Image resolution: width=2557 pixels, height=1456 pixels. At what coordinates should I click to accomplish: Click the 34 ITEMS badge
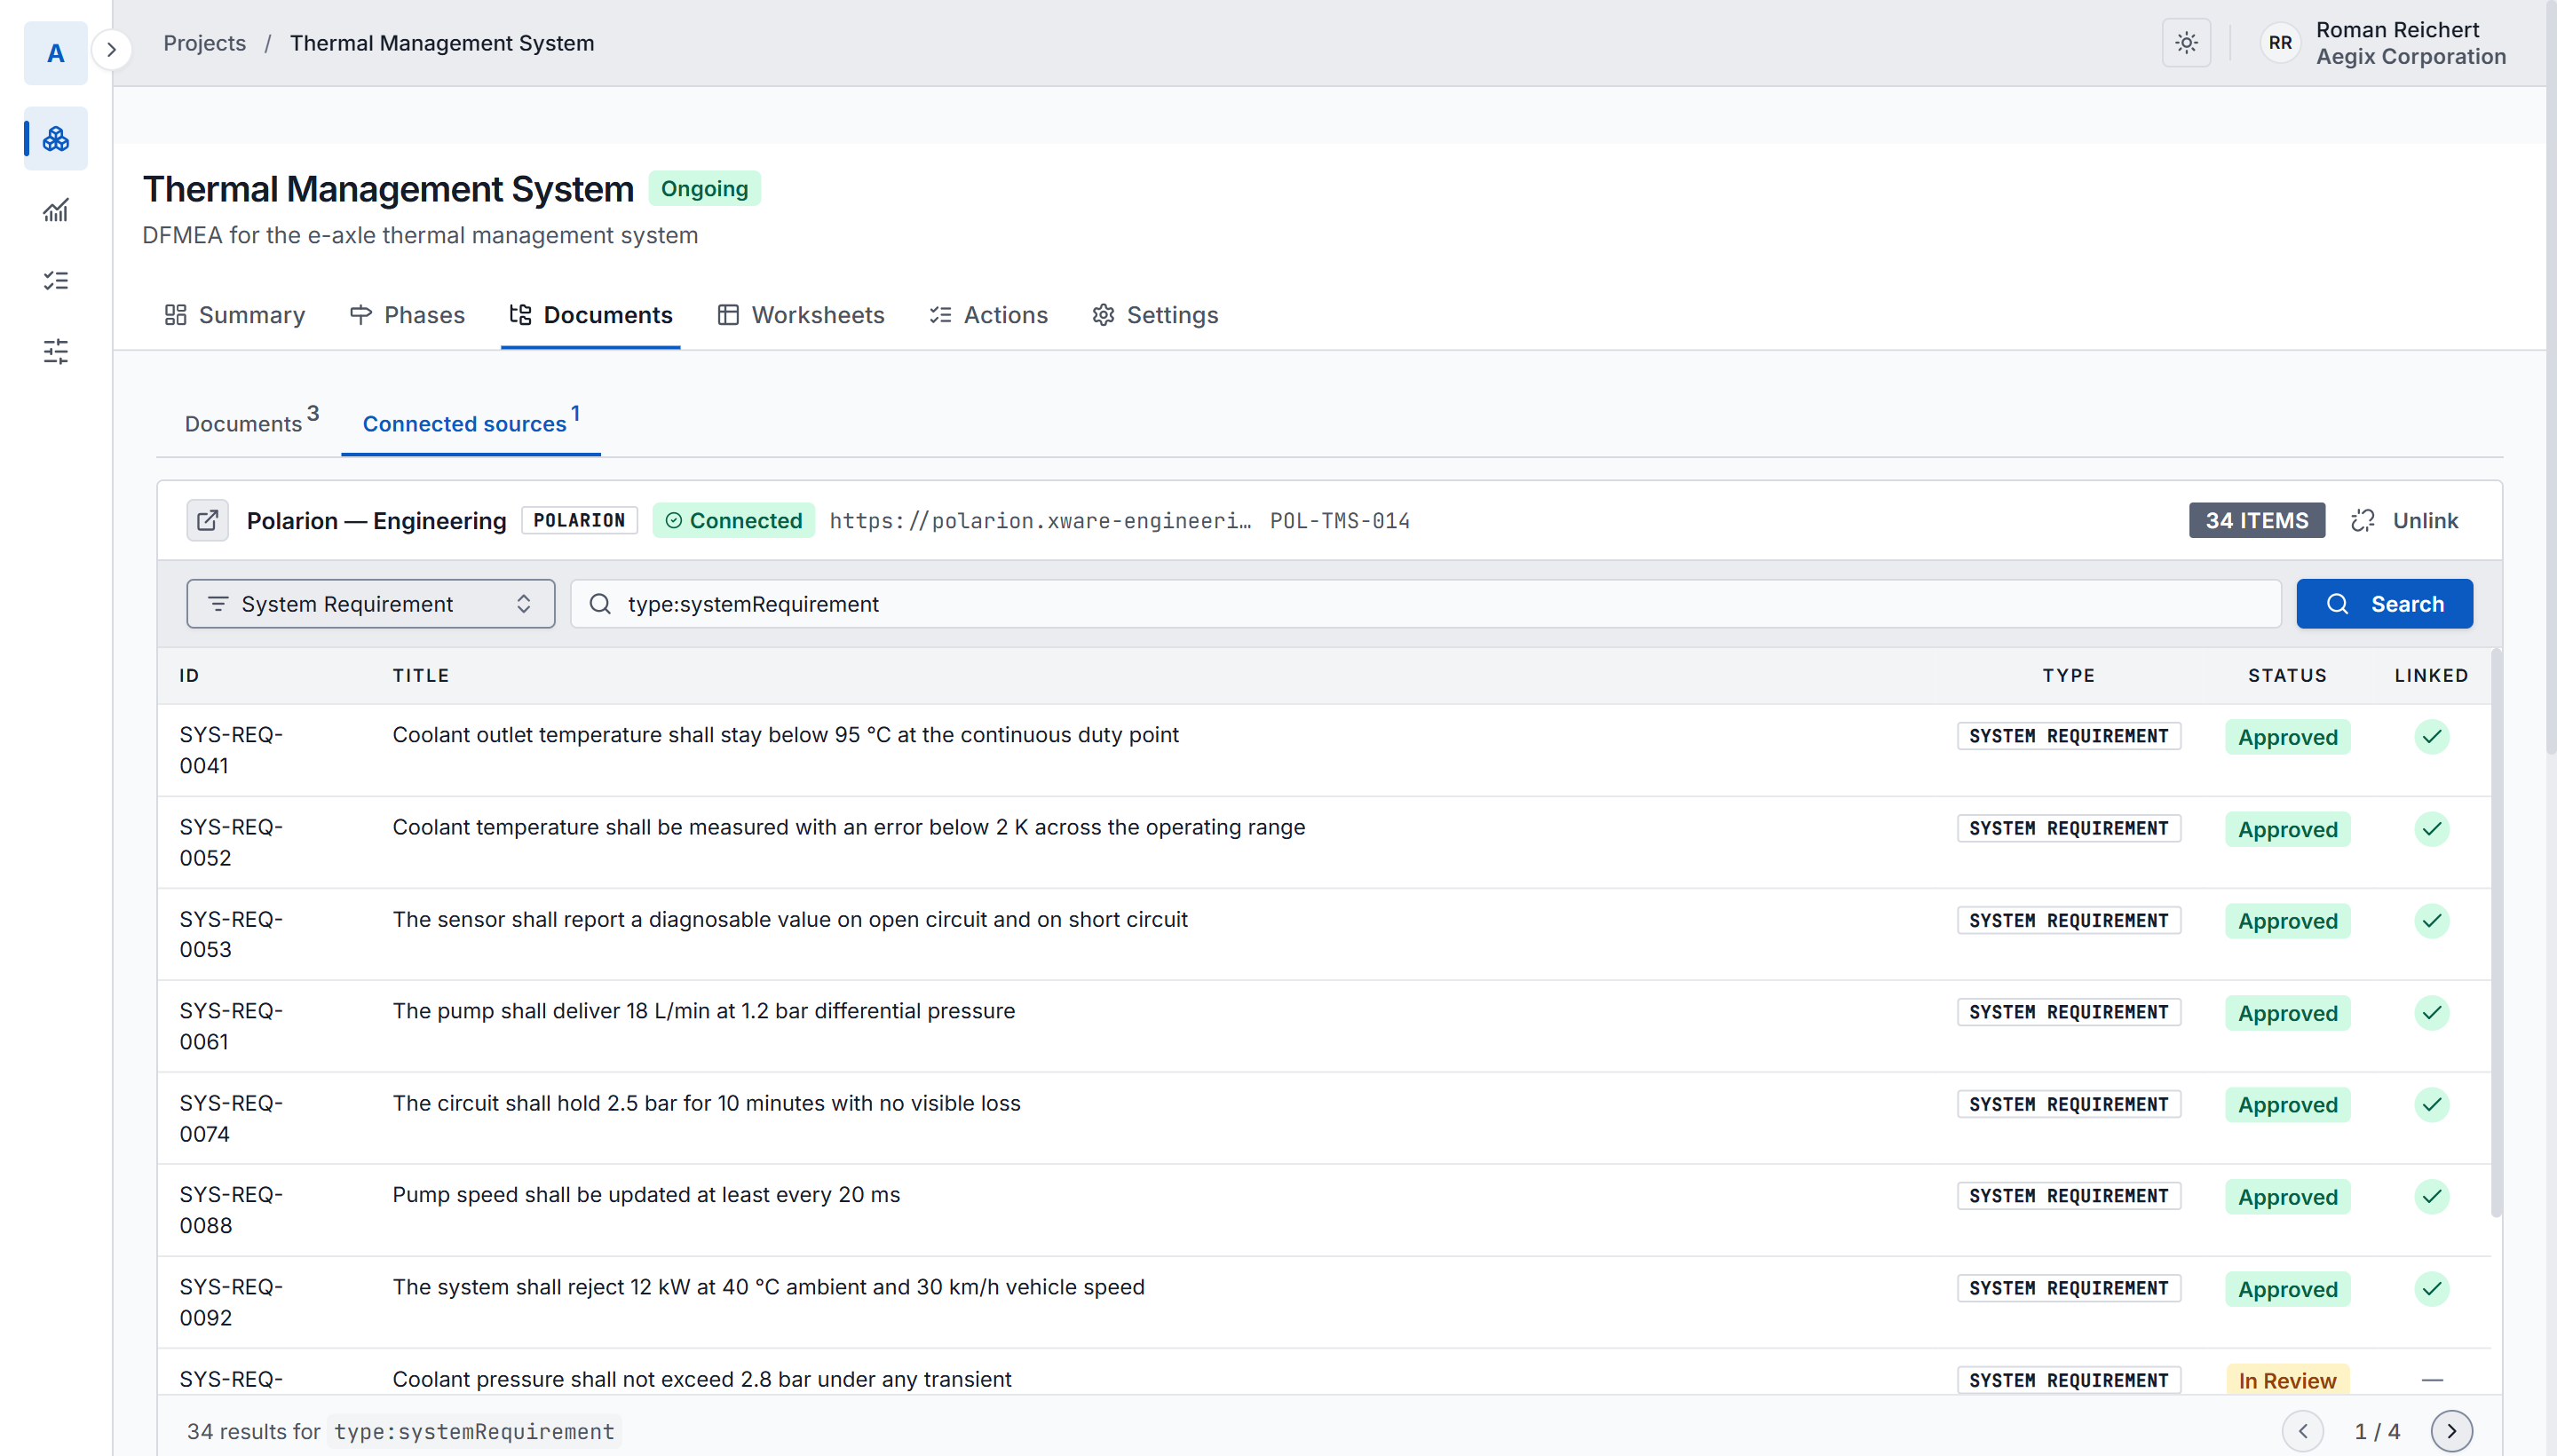point(2257,520)
